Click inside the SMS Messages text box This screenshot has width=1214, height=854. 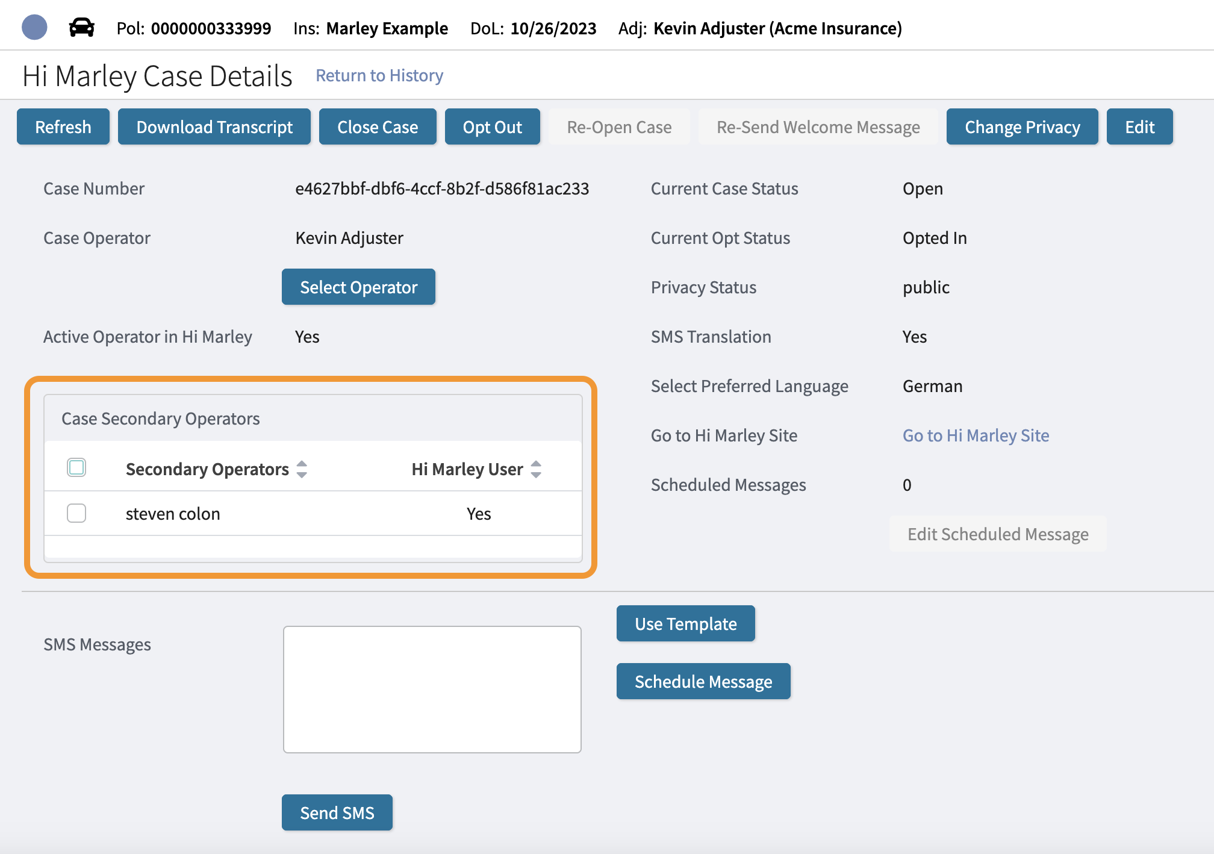tap(432, 689)
